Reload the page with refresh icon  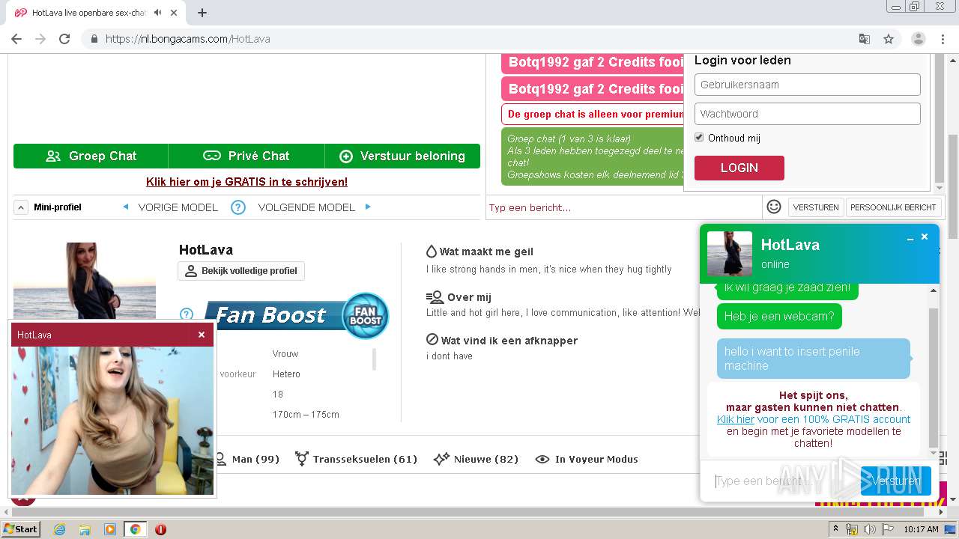pos(64,39)
